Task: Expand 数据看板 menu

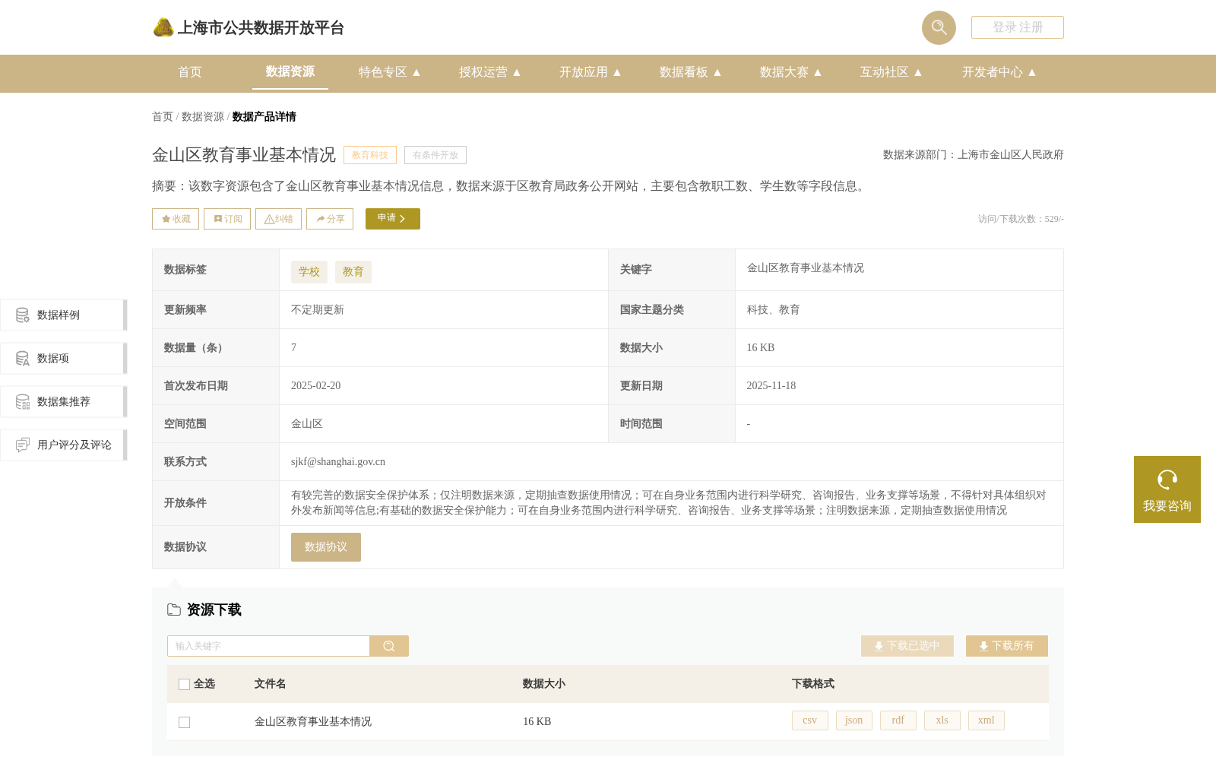Action: 690,72
